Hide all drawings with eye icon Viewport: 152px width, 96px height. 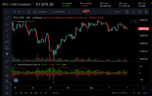pyautogui.click(x=7, y=93)
